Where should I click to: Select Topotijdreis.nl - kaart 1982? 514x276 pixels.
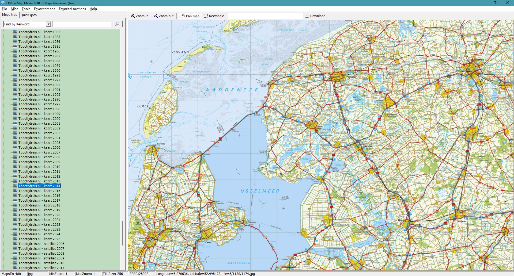(x=39, y=32)
